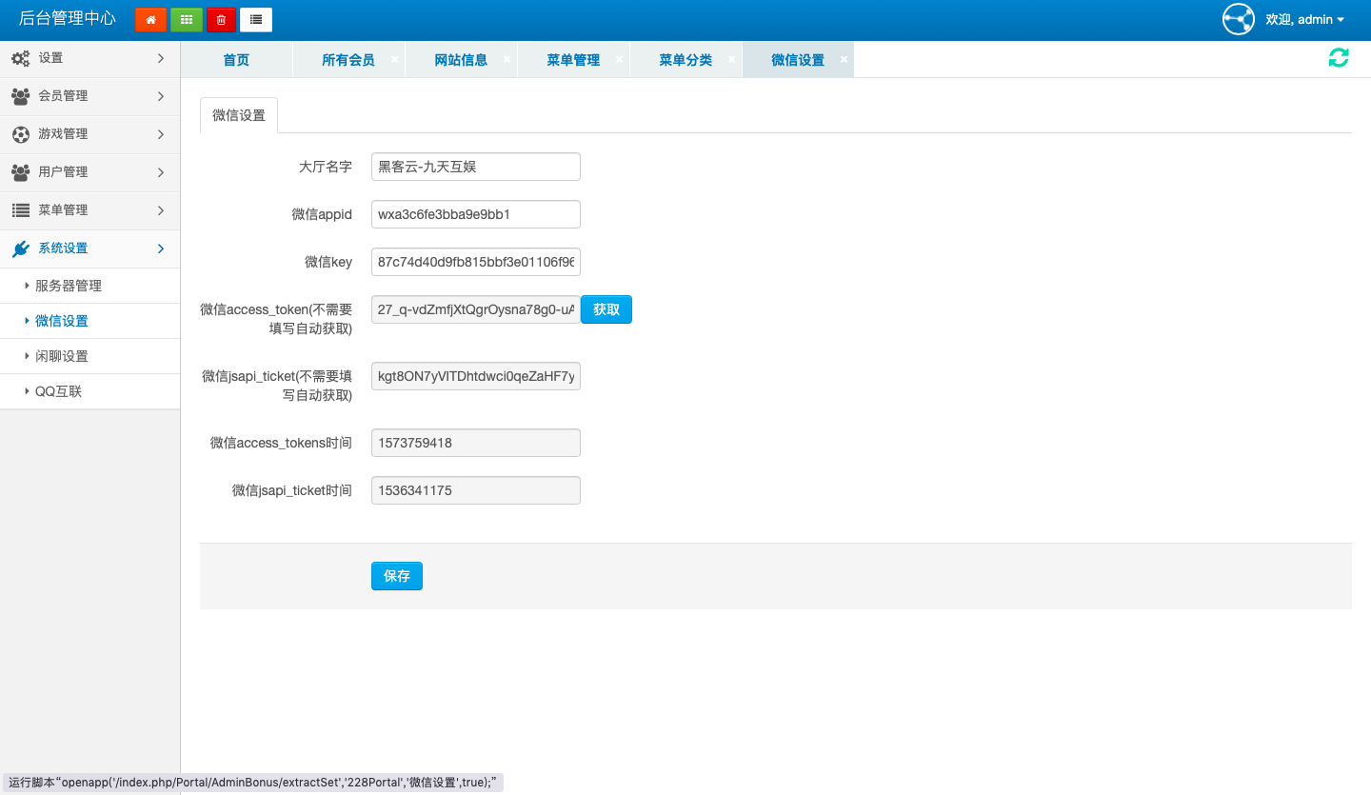Close the 所有会员 tab
This screenshot has width=1371, height=795.
394,59
